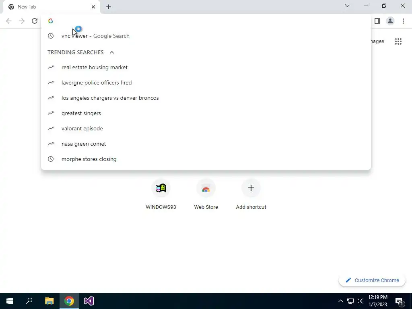Open the network status tray icon
The height and width of the screenshot is (309, 412).
point(350,301)
